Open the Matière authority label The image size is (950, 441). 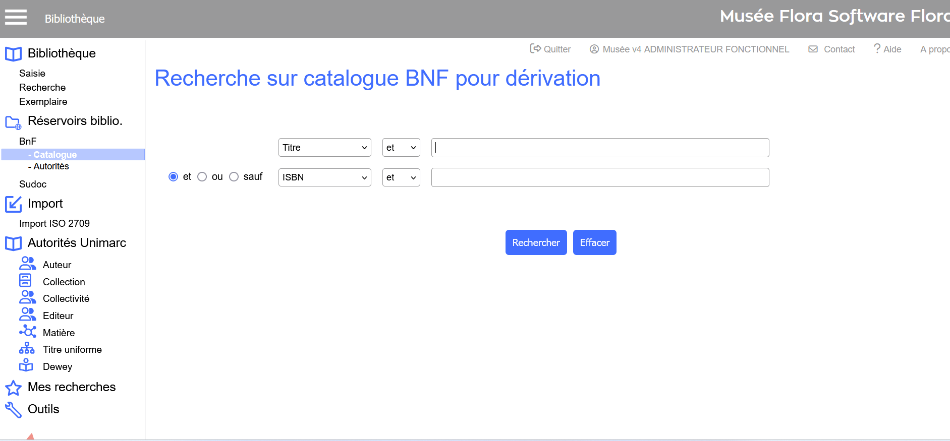(x=59, y=333)
